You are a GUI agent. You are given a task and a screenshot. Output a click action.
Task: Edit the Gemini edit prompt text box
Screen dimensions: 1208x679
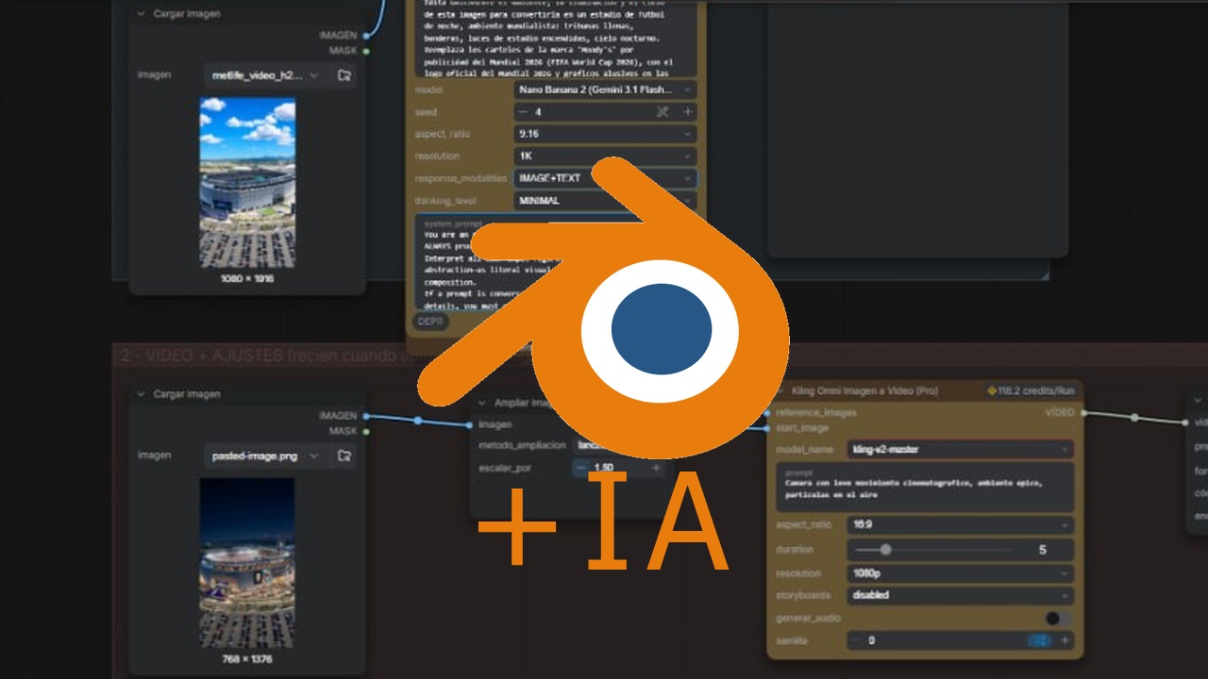click(555, 38)
